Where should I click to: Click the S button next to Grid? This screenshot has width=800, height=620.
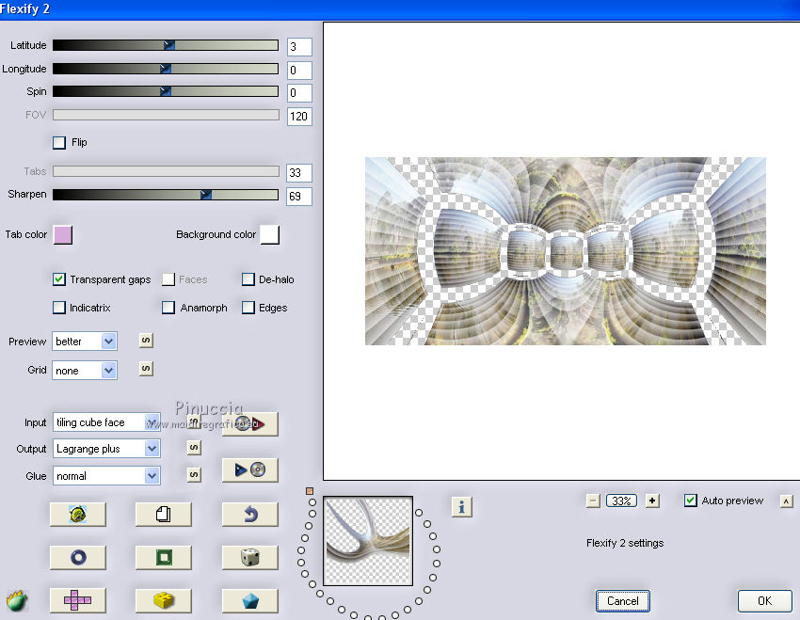[146, 369]
